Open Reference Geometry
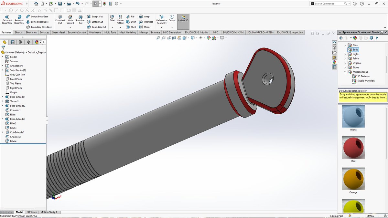This screenshot has height=218, width=388. click(161, 19)
